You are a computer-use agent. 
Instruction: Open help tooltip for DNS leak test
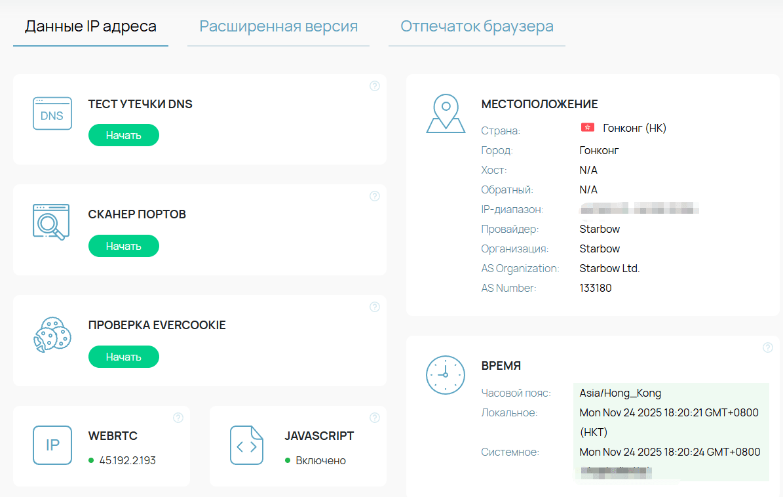click(375, 86)
